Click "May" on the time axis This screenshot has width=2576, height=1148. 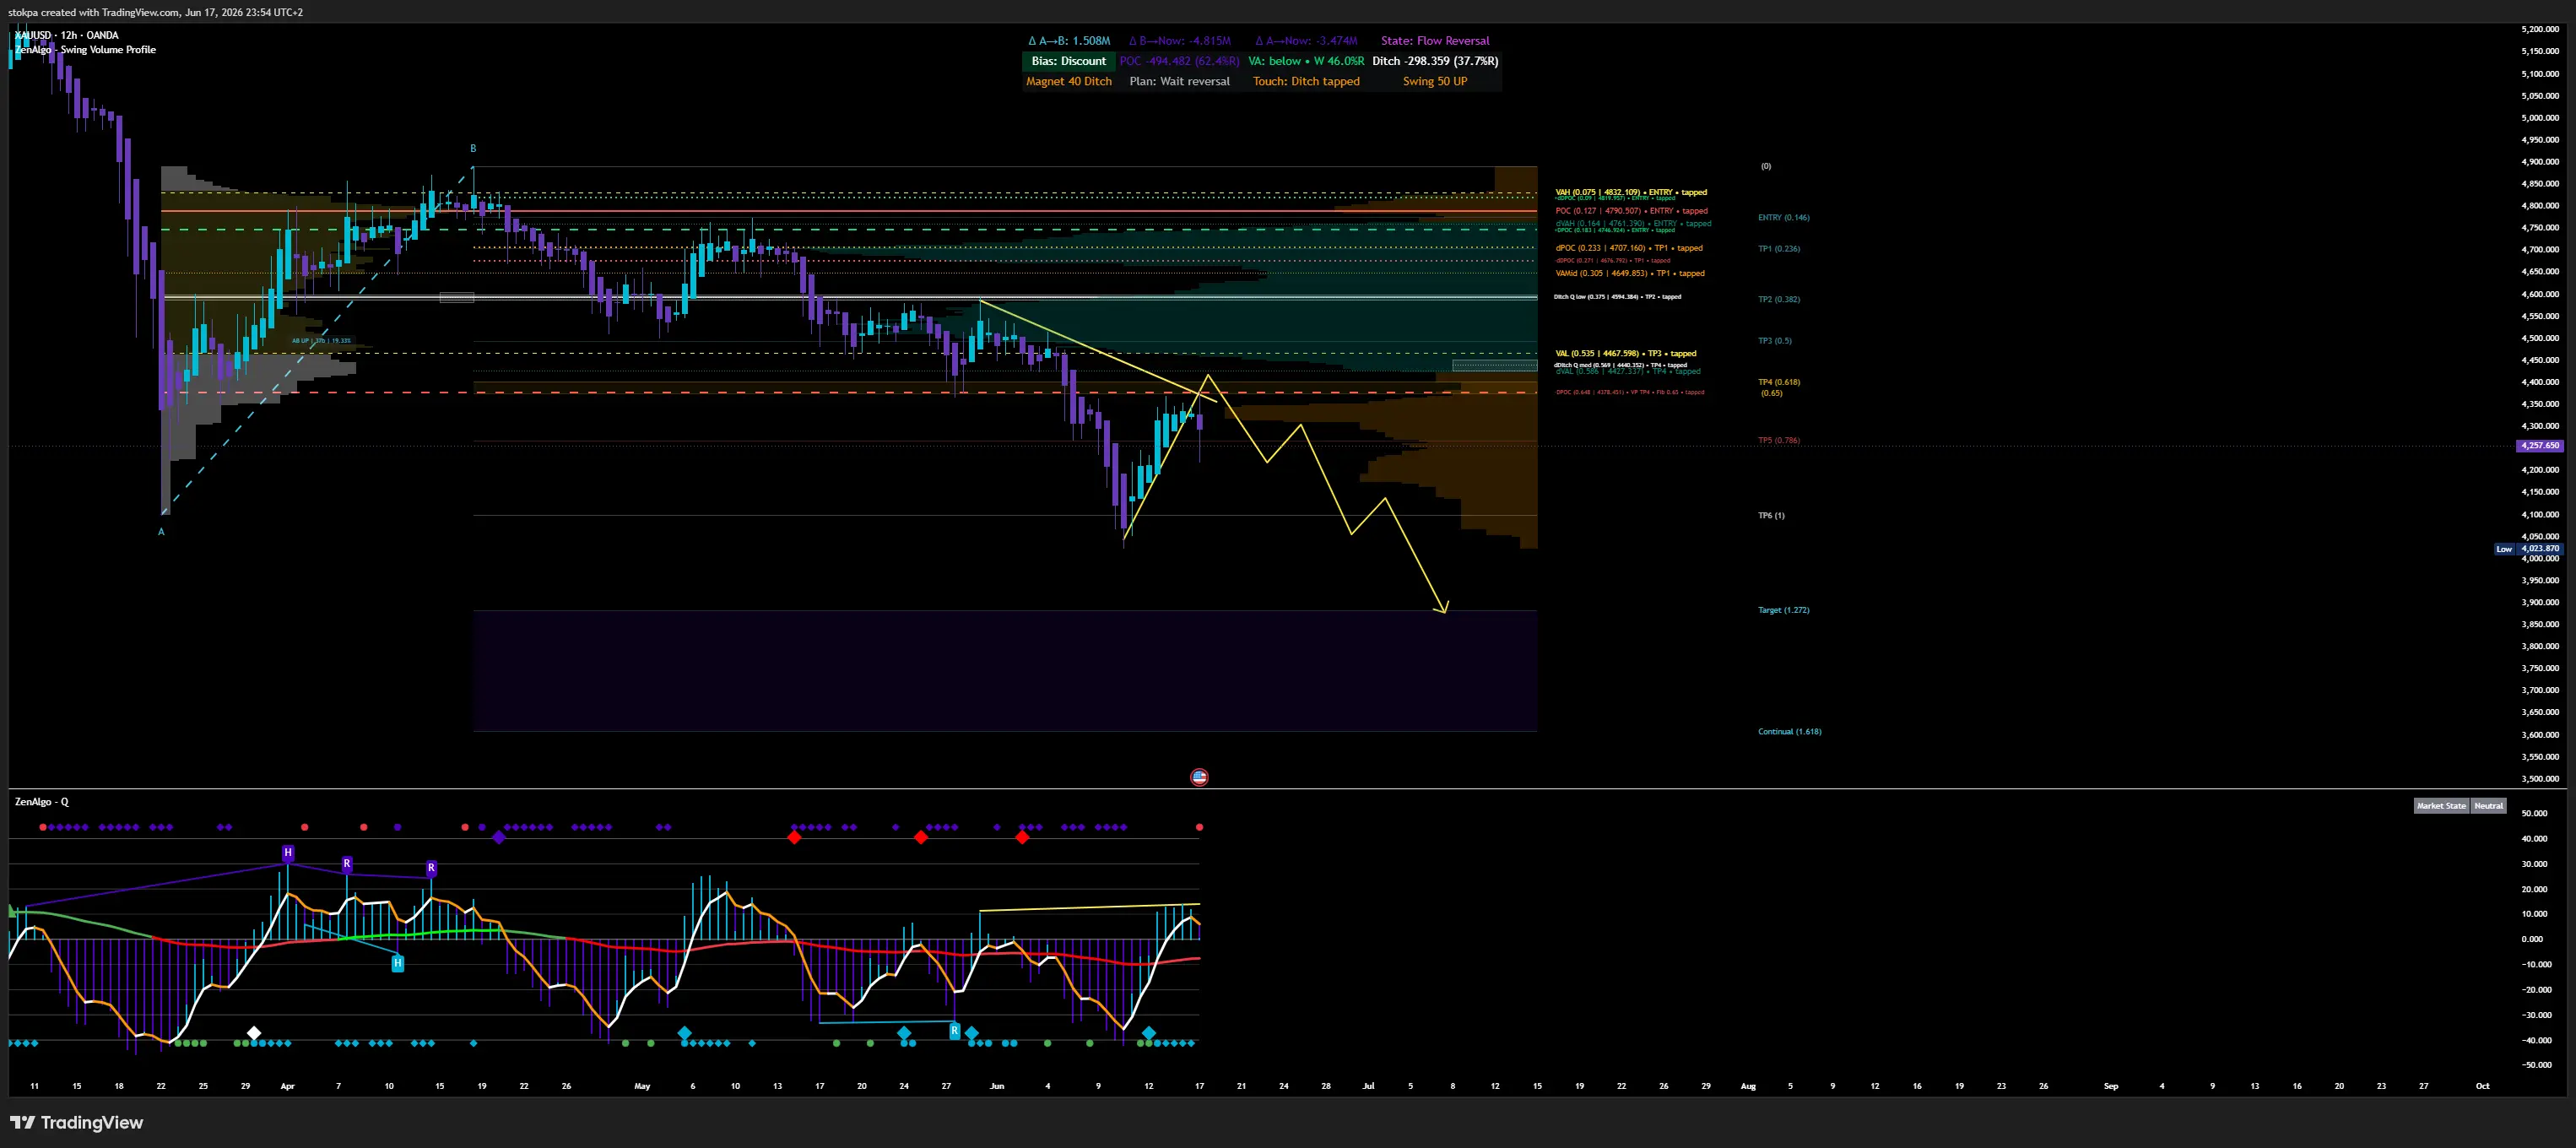coord(642,1086)
